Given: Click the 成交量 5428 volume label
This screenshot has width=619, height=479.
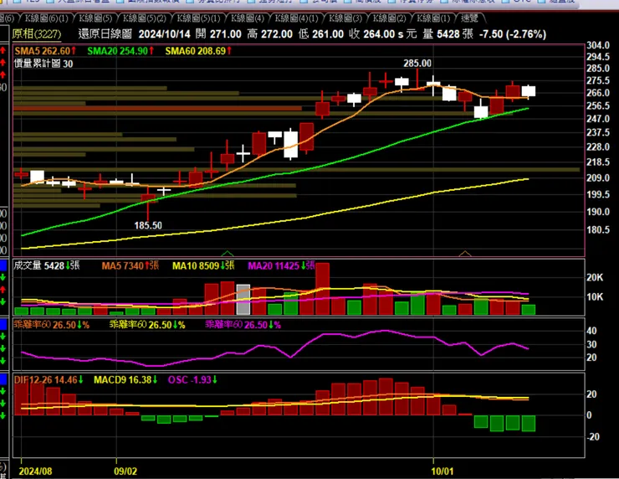Looking at the screenshot, I should pos(47,265).
